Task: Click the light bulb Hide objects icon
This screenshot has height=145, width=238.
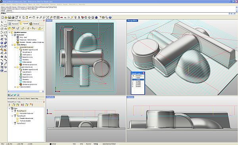Action: (x=75, y=17)
